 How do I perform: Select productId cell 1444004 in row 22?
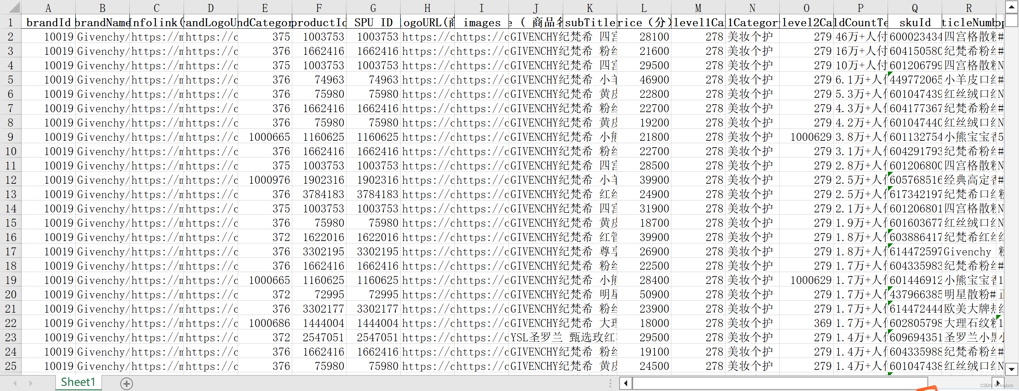pyautogui.click(x=319, y=323)
